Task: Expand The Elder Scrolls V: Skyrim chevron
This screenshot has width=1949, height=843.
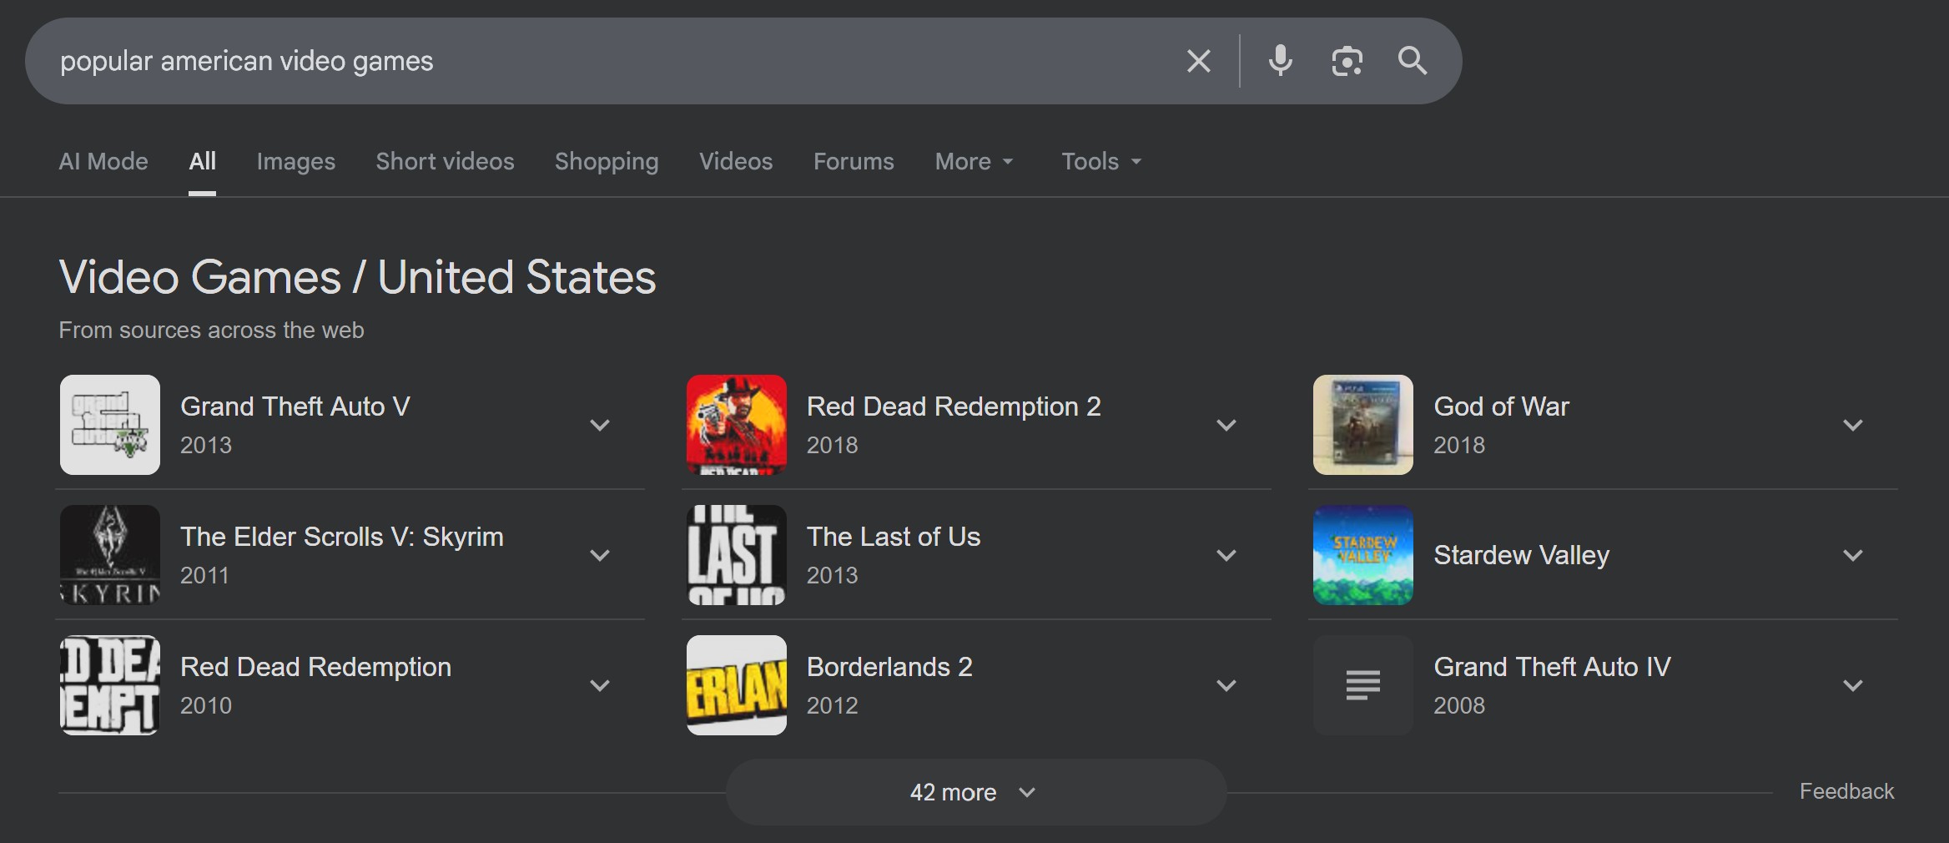Action: [x=600, y=555]
